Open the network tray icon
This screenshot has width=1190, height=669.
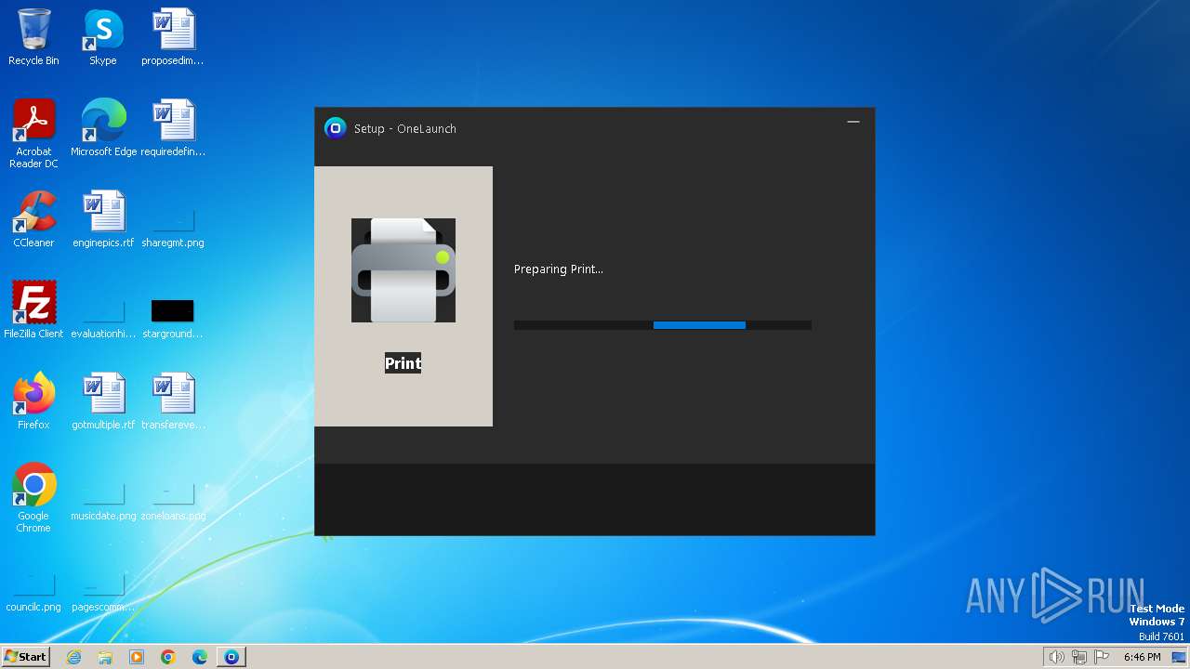point(1079,657)
